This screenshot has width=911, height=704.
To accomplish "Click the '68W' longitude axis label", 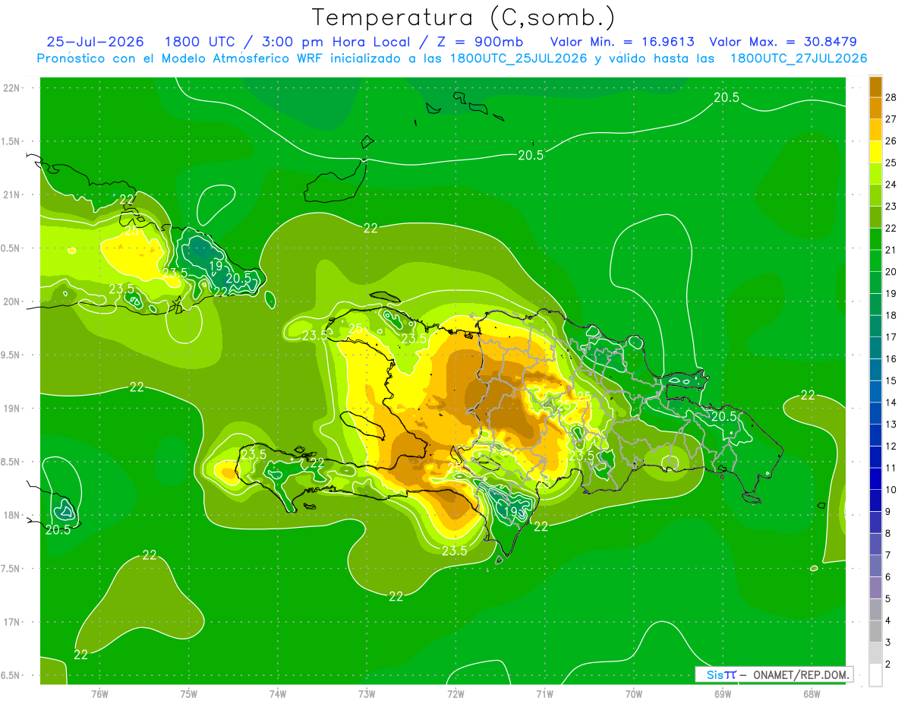I will point(811,693).
